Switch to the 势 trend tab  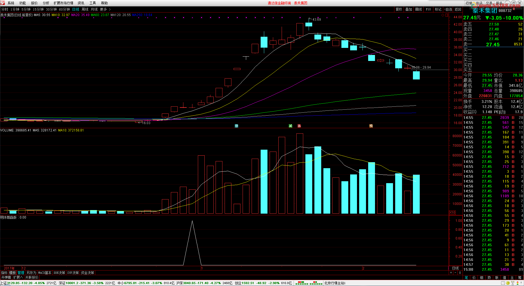(x=489, y=278)
